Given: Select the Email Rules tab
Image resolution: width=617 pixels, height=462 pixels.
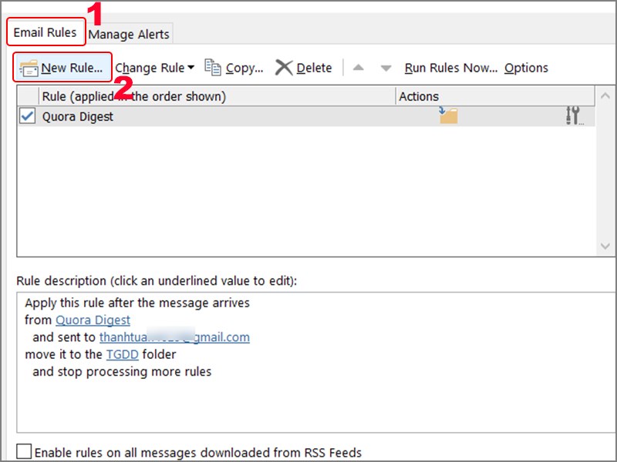Looking at the screenshot, I should tap(46, 33).
